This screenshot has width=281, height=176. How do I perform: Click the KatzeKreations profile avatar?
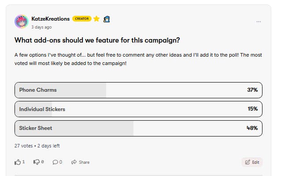coord(22,22)
